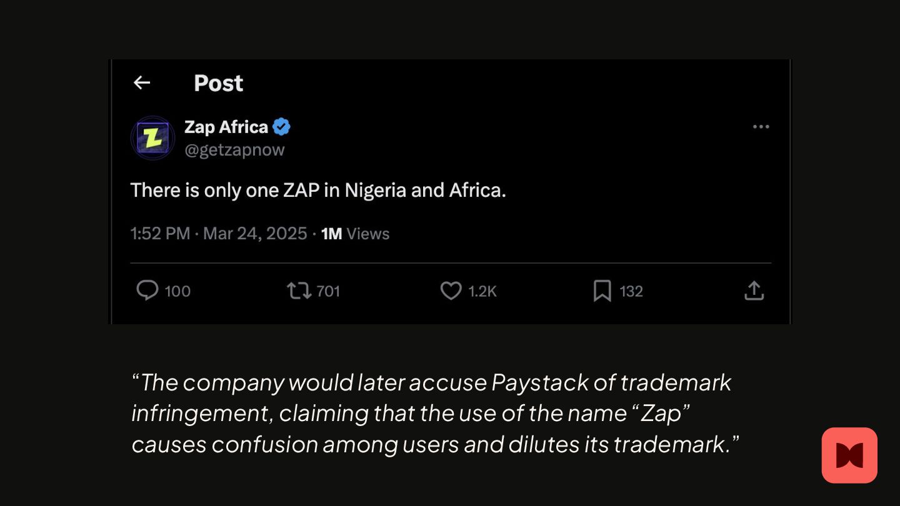Bookmark the post with the bookmark icon
The height and width of the screenshot is (506, 900).
pos(602,290)
